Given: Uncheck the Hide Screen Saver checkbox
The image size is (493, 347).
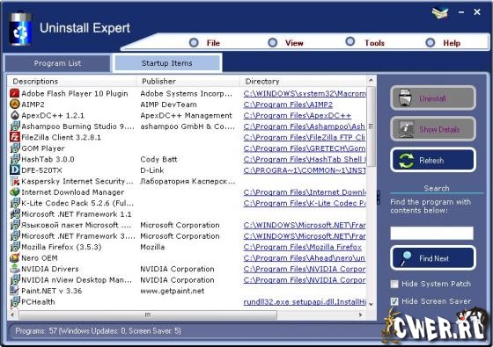Looking at the screenshot, I should coord(394,301).
